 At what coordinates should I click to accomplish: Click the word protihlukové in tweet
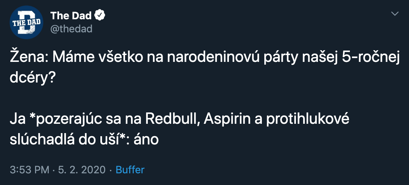308,119
